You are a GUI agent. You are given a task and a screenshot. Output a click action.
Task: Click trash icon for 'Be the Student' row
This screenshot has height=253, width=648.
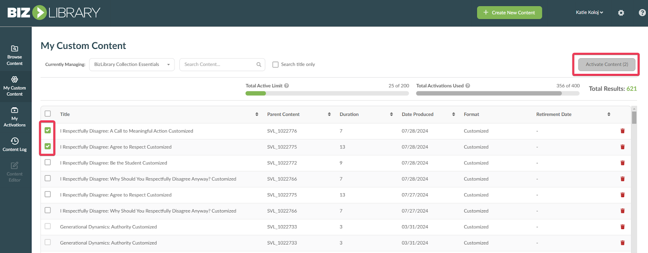click(622, 163)
